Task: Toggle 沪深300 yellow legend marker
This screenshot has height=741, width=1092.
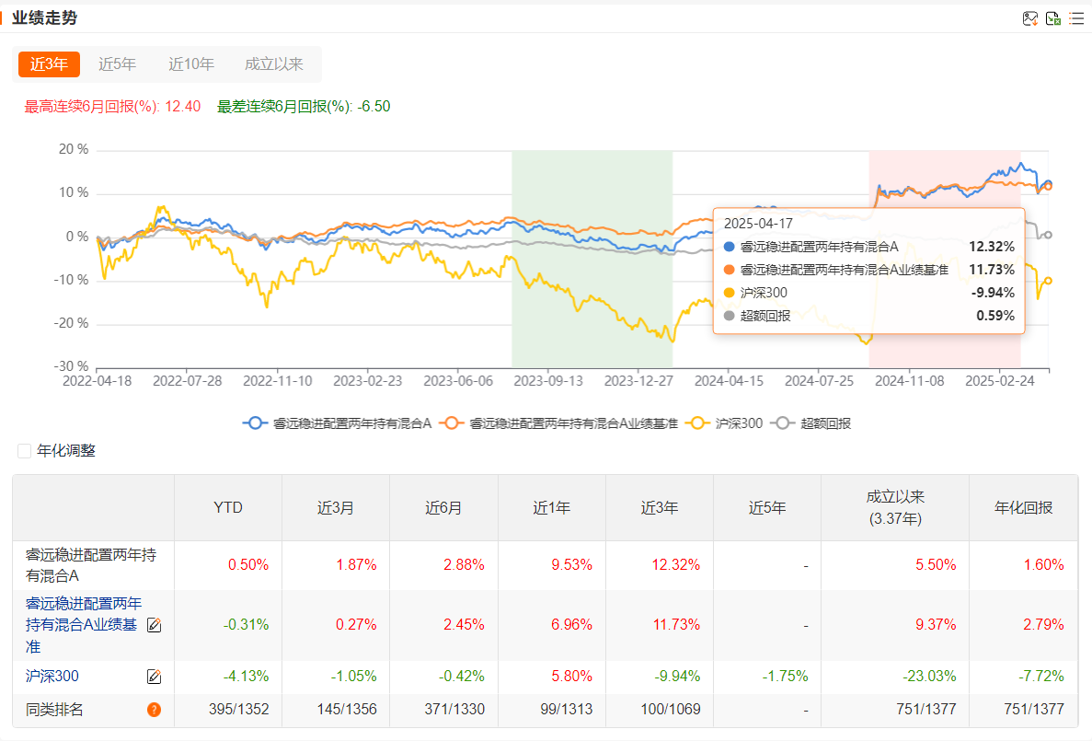Action: click(702, 423)
